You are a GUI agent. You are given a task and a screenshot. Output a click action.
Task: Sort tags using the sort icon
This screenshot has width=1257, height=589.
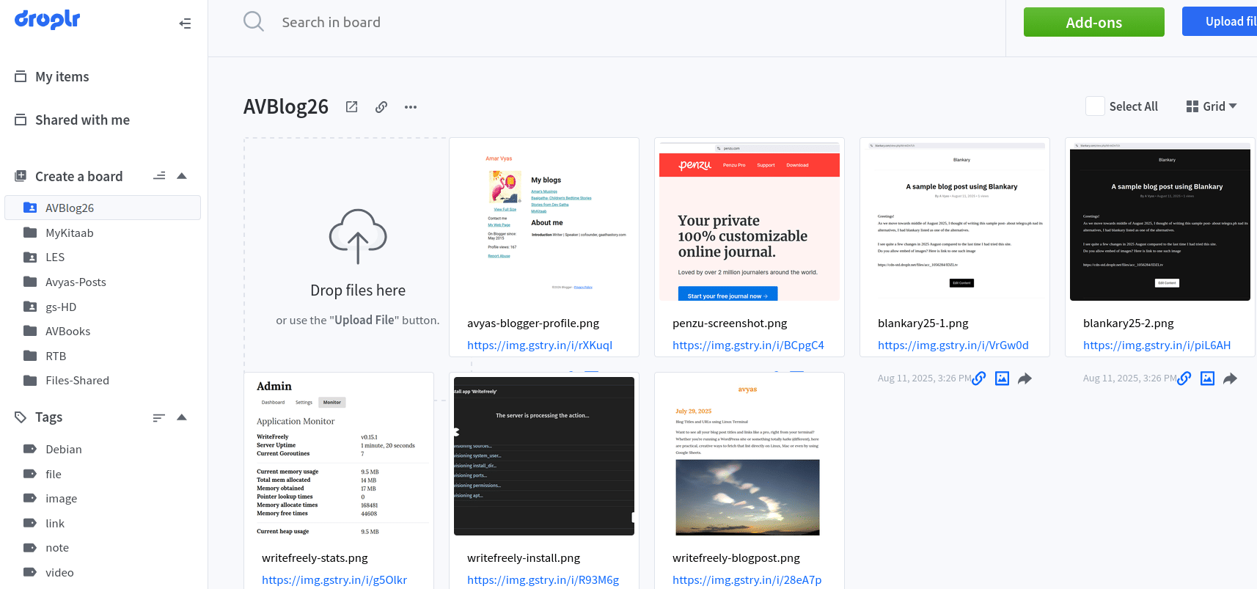159,417
